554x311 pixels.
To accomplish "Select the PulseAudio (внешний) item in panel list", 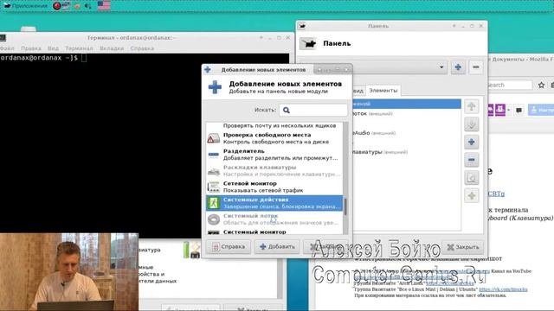I will pyautogui.click(x=407, y=133).
